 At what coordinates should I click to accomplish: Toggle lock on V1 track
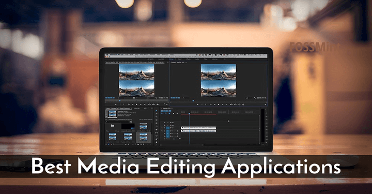coord(165,128)
